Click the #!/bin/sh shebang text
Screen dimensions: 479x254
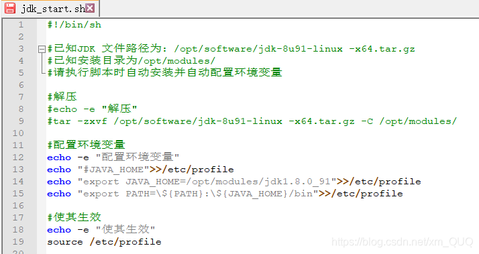74,25
